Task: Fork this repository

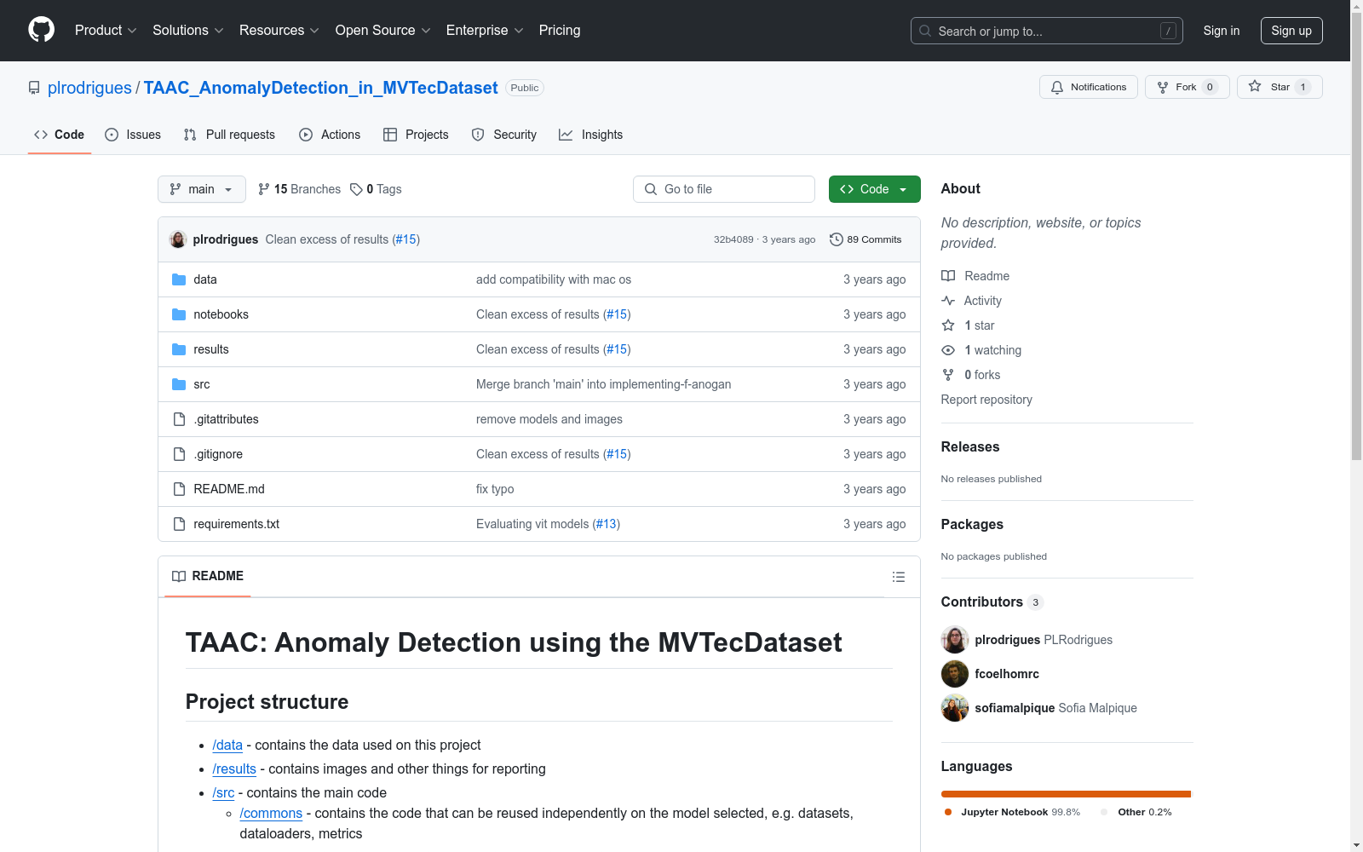Action: coord(1188,87)
